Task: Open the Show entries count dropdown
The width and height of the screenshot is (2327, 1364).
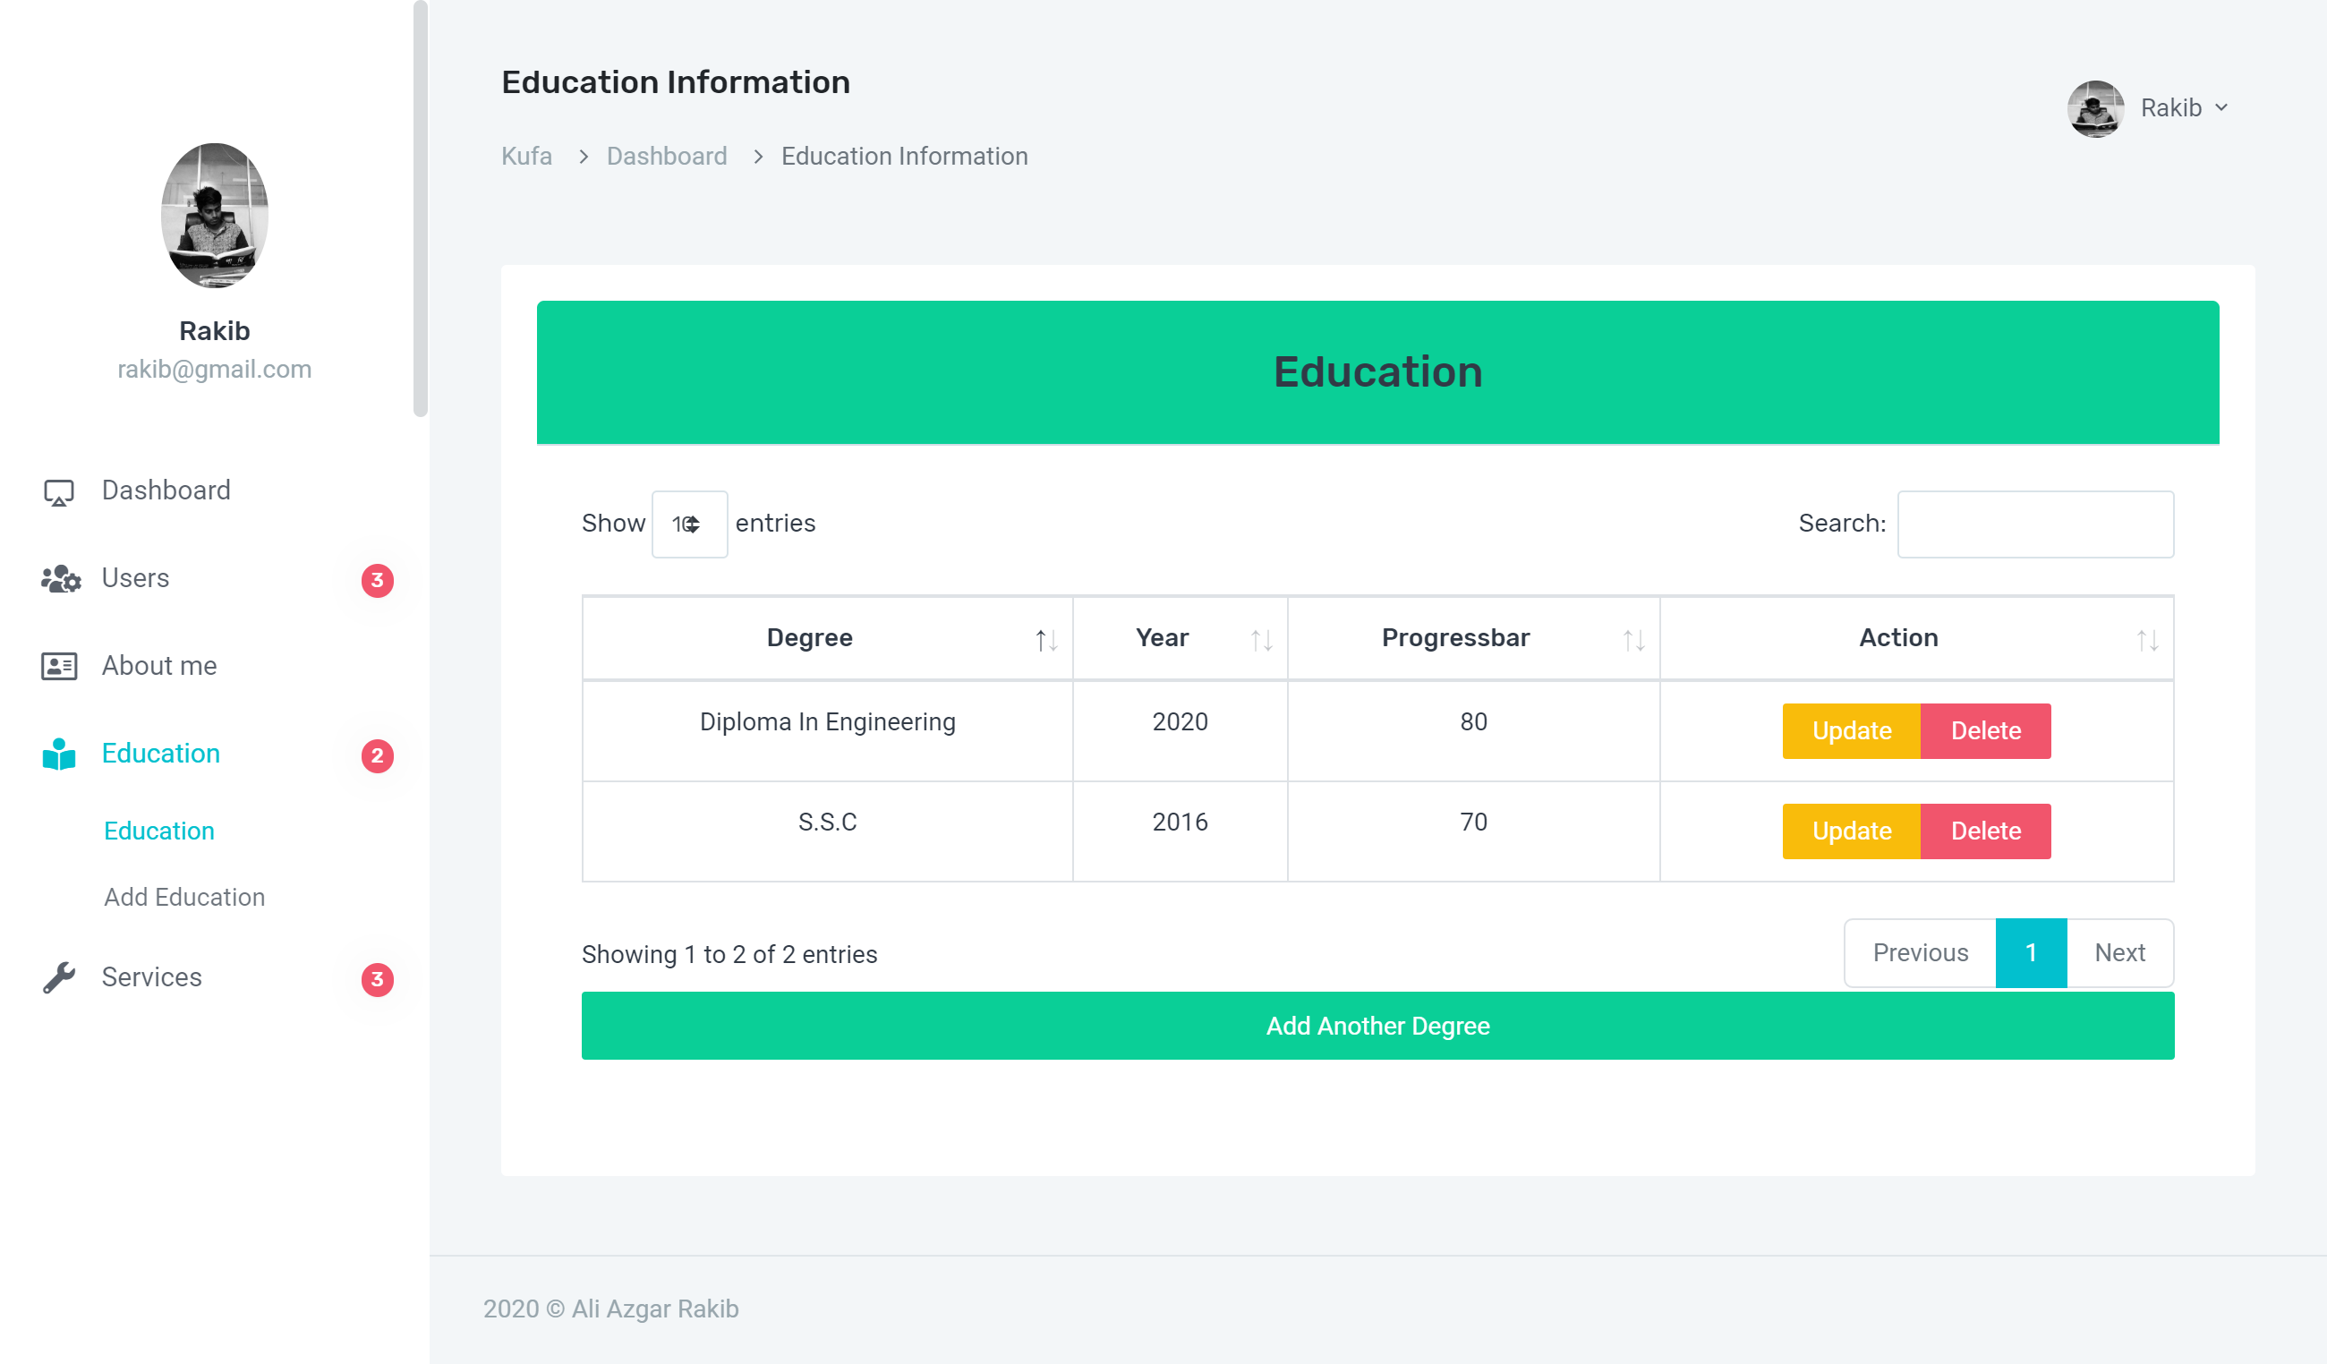Action: click(689, 524)
